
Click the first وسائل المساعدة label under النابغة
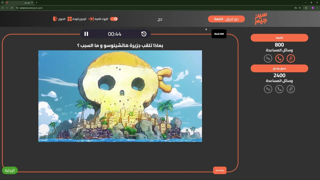point(279,50)
